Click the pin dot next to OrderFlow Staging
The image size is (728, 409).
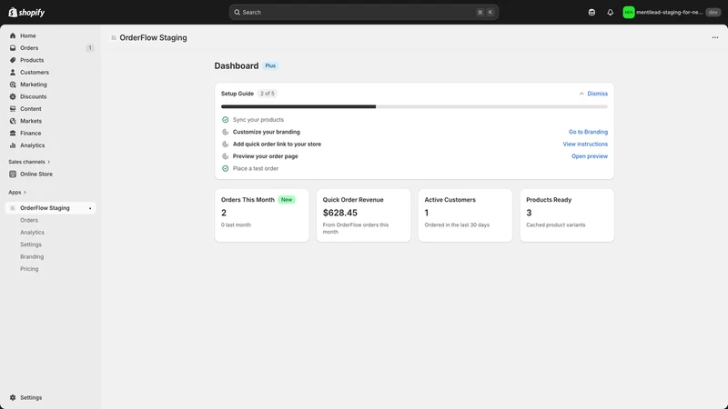point(90,208)
